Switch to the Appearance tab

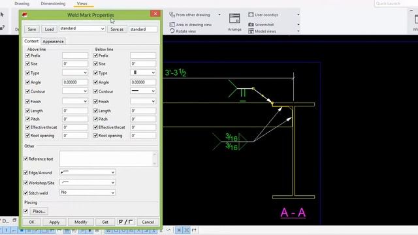pyautogui.click(x=53, y=41)
